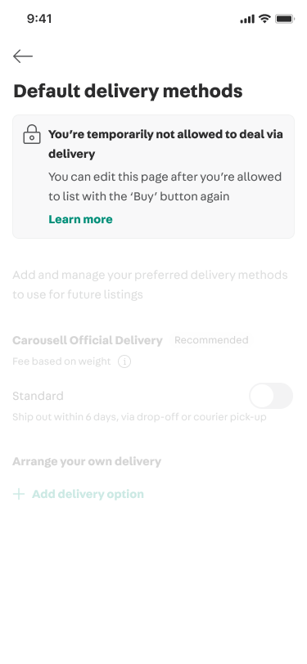Tap the back arrow icon
Screen dimensions: 307x664
point(23,56)
